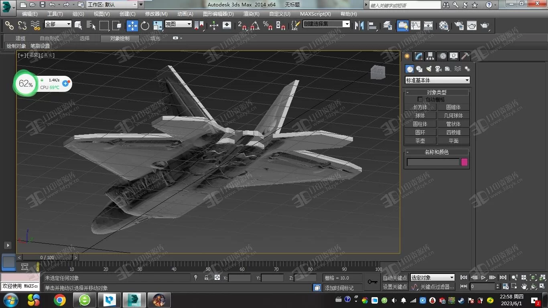Open the Layer Manager icon
The width and height of the screenshot is (548, 308).
387,25
